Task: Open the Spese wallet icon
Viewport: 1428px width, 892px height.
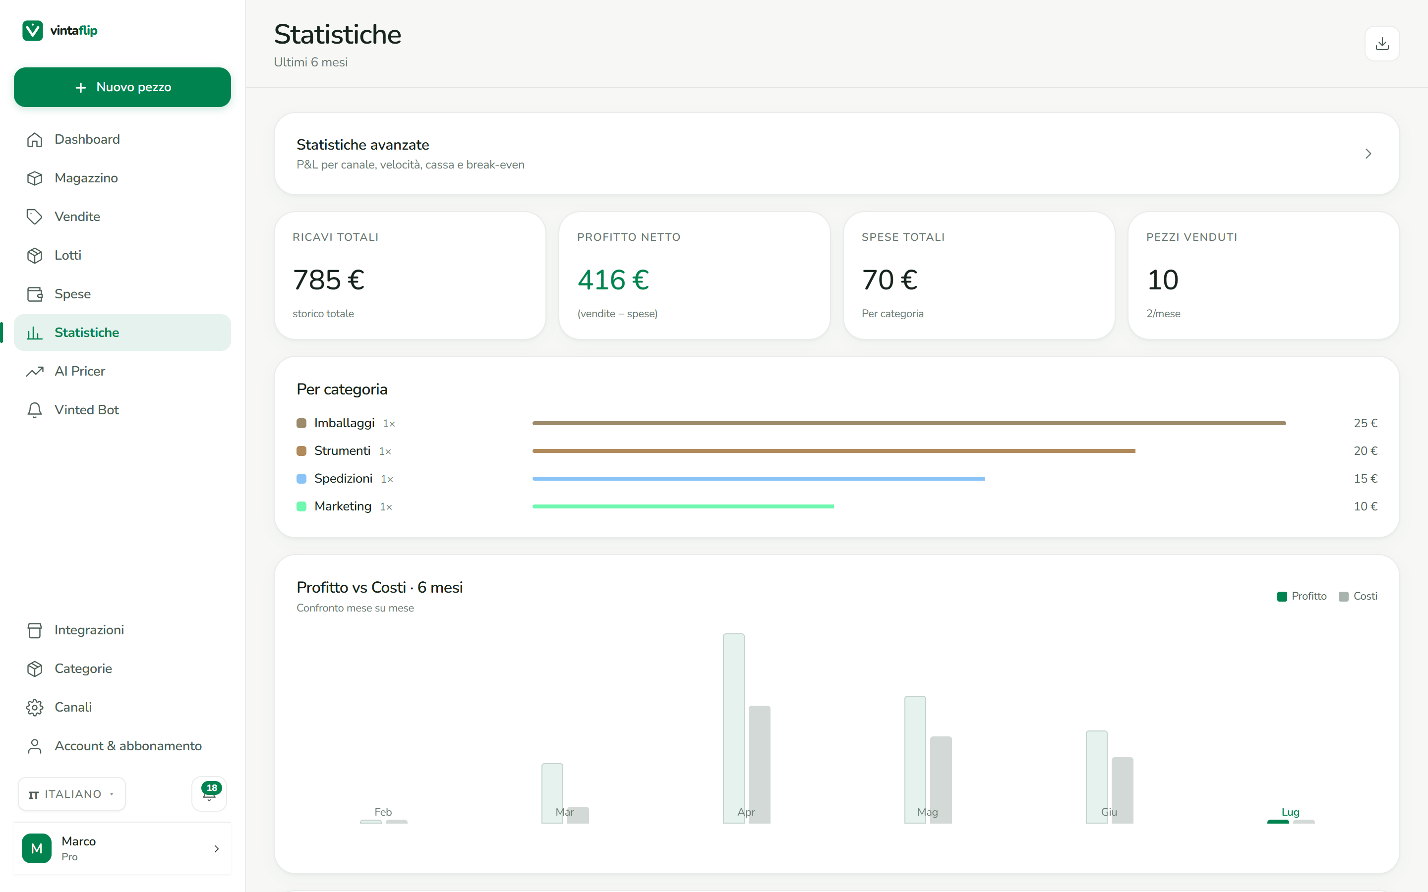Action: (35, 294)
